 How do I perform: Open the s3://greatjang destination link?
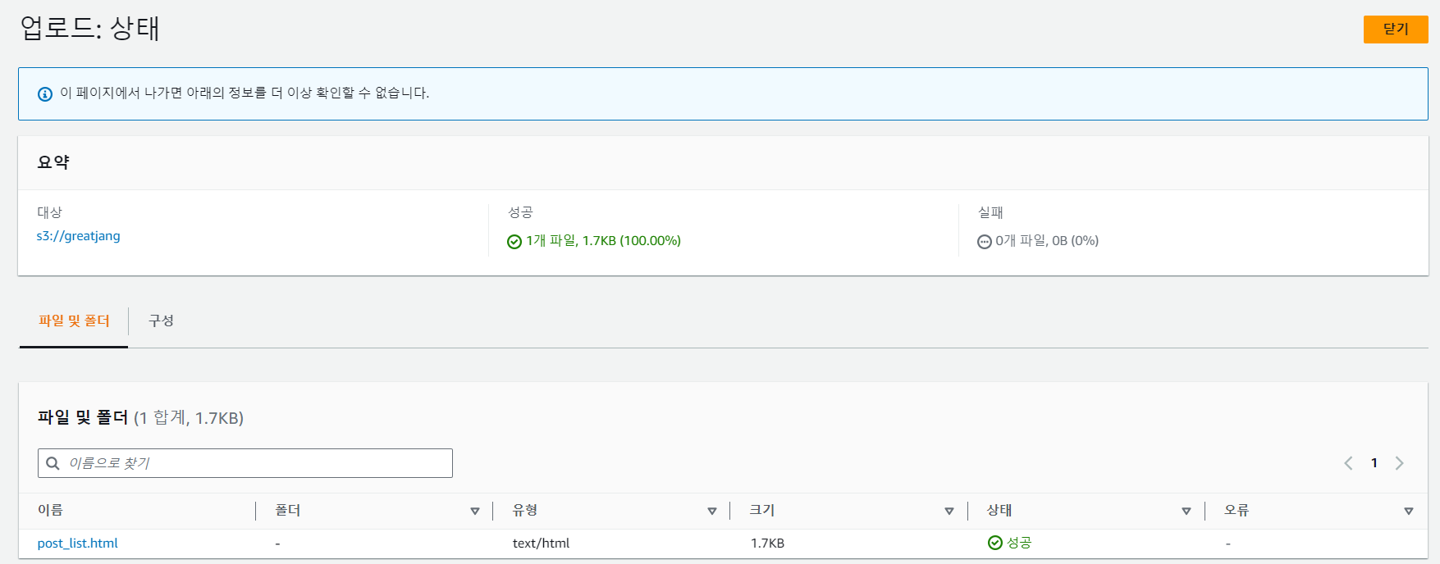[78, 236]
